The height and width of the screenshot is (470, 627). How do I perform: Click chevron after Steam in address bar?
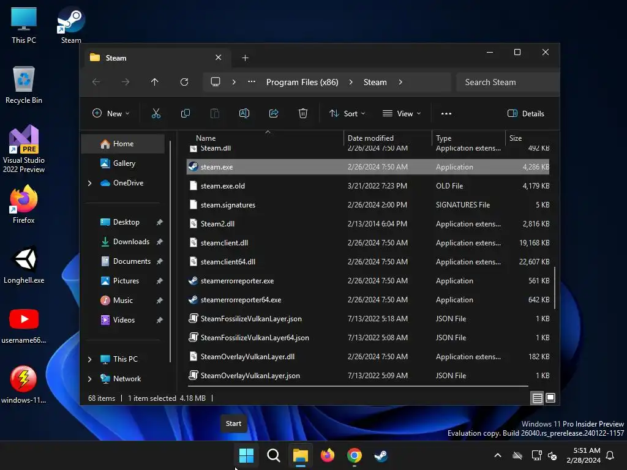pyautogui.click(x=400, y=82)
